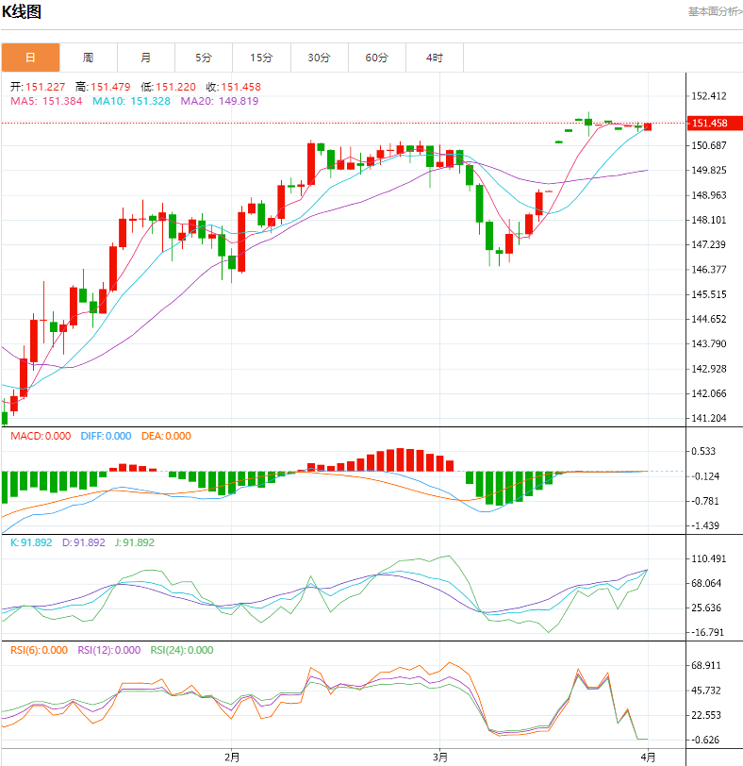
Task: Switch to the 周 weekly tab
Action: click(x=88, y=58)
